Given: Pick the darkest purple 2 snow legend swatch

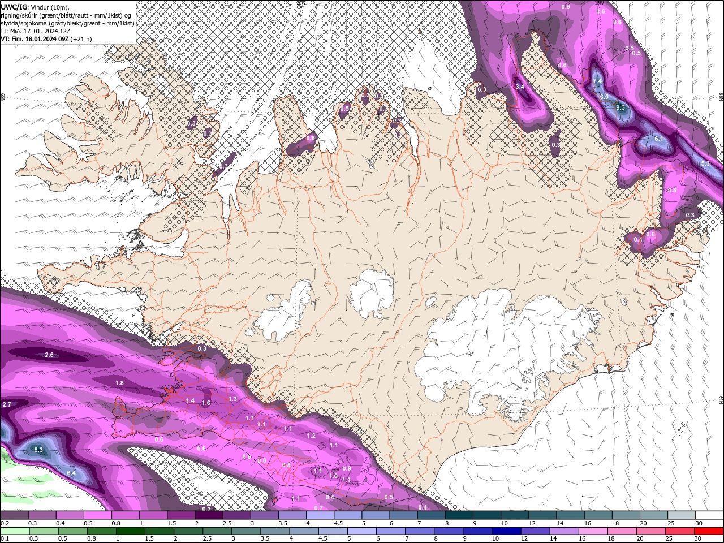Looking at the screenshot, I should (209, 515).
